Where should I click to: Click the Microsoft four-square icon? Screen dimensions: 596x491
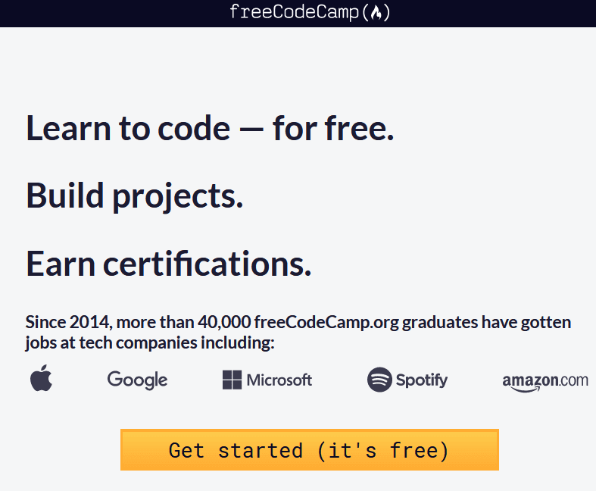pos(232,380)
